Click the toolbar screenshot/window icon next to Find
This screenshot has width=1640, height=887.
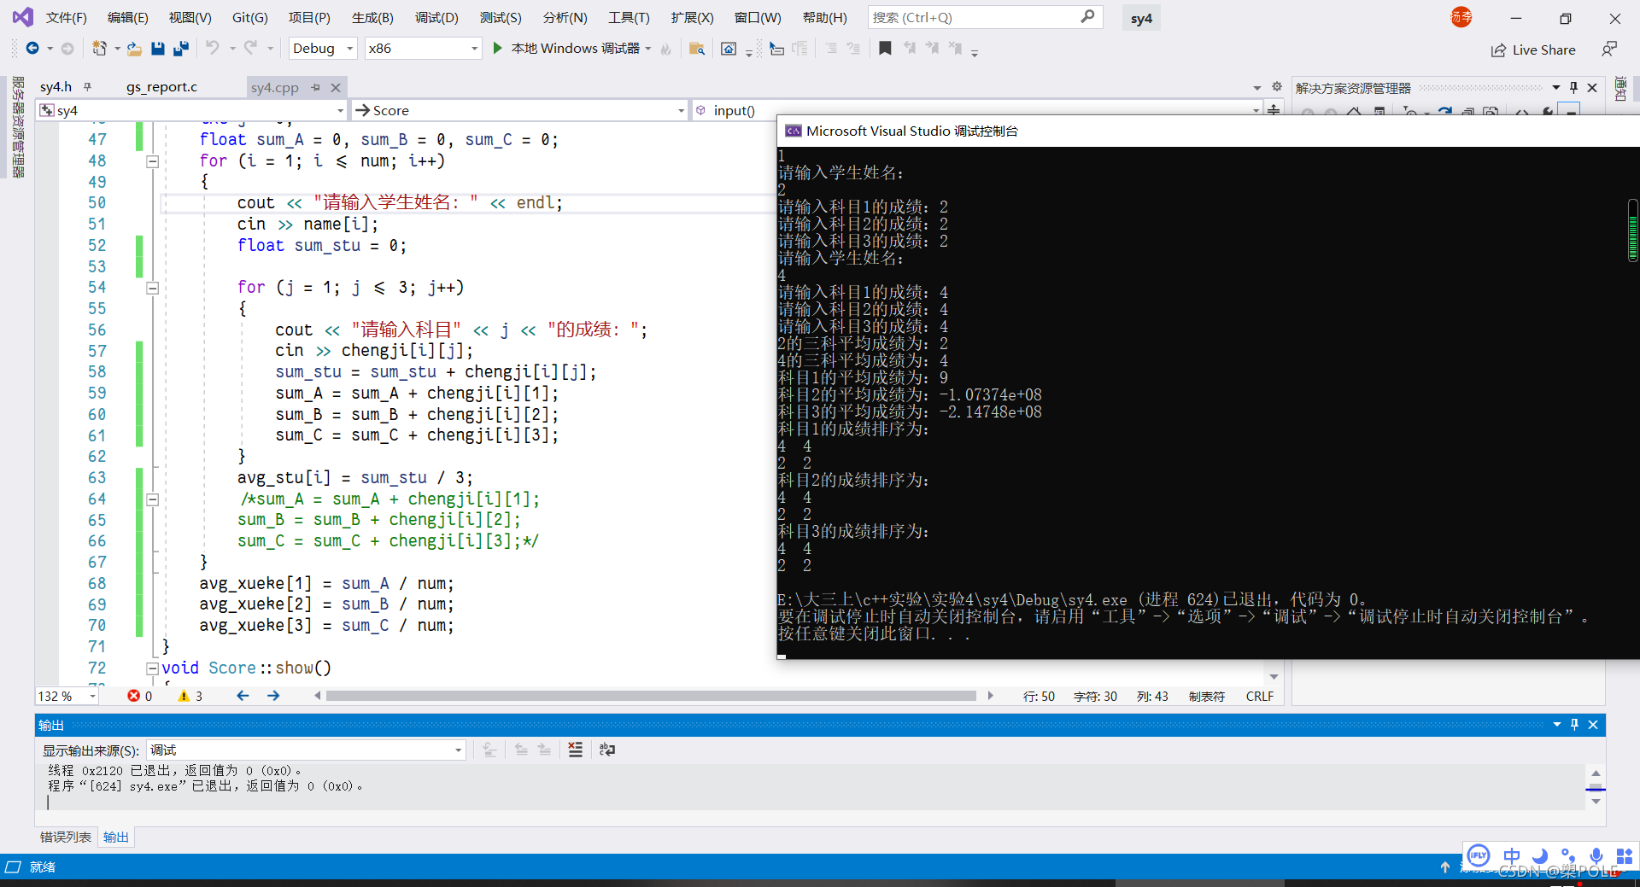pos(729,49)
